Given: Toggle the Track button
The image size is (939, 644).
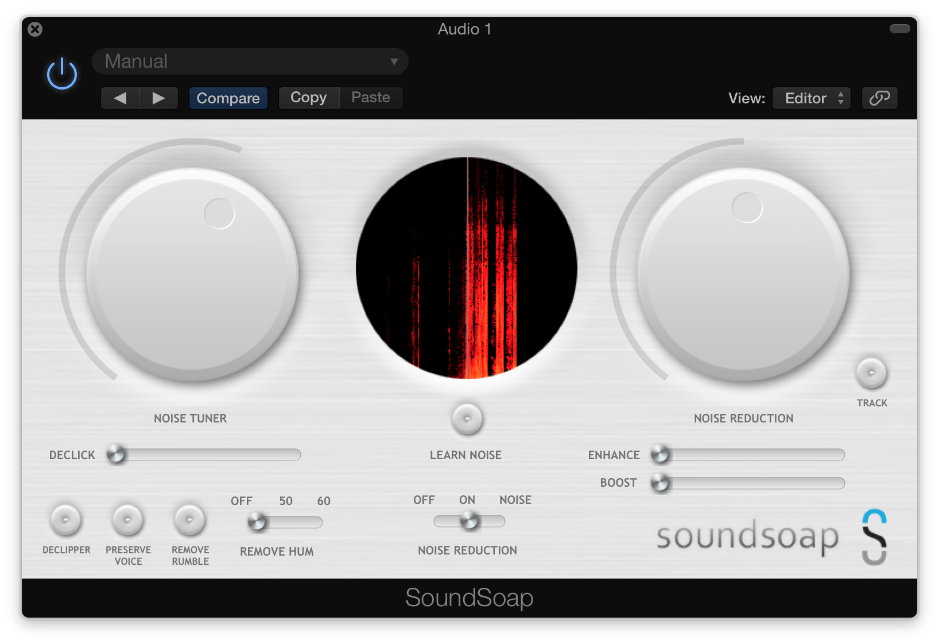Looking at the screenshot, I should (x=871, y=373).
